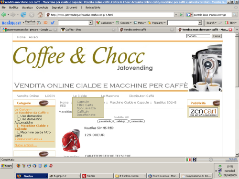239x179 pixels.
Task: Open the Modifica menu
Action: 13,8
